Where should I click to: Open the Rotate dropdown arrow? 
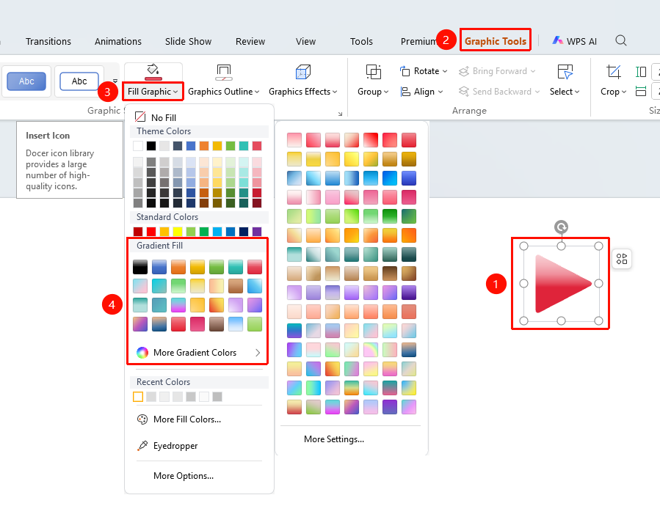click(x=445, y=72)
